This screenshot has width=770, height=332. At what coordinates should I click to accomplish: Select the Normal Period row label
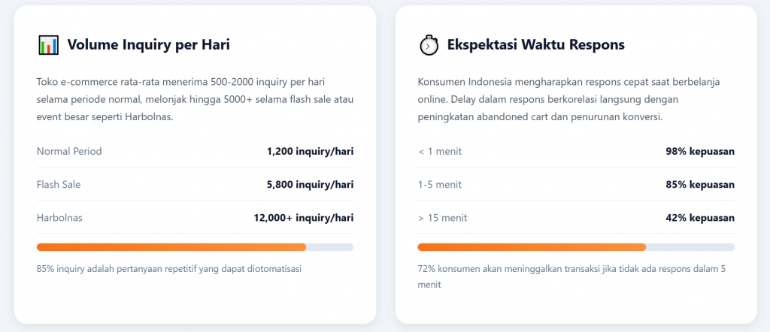tap(69, 151)
